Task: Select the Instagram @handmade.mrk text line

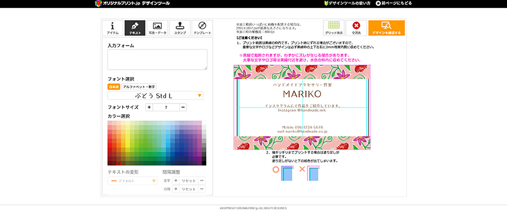Action: pos(302,110)
